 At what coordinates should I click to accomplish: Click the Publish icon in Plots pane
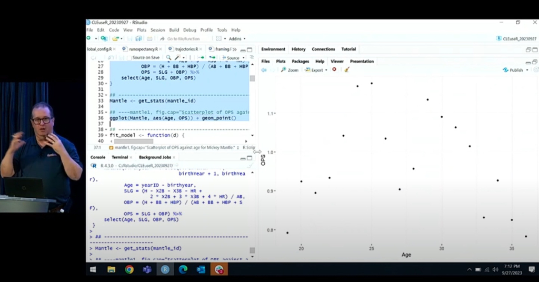tap(505, 70)
